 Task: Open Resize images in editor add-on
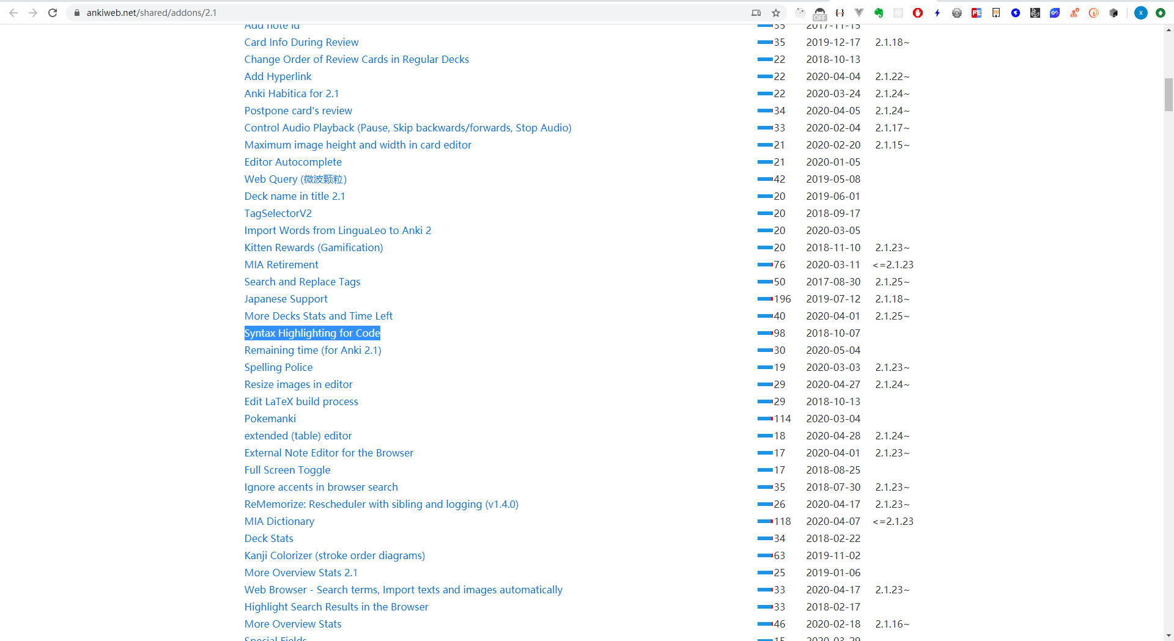coord(298,384)
